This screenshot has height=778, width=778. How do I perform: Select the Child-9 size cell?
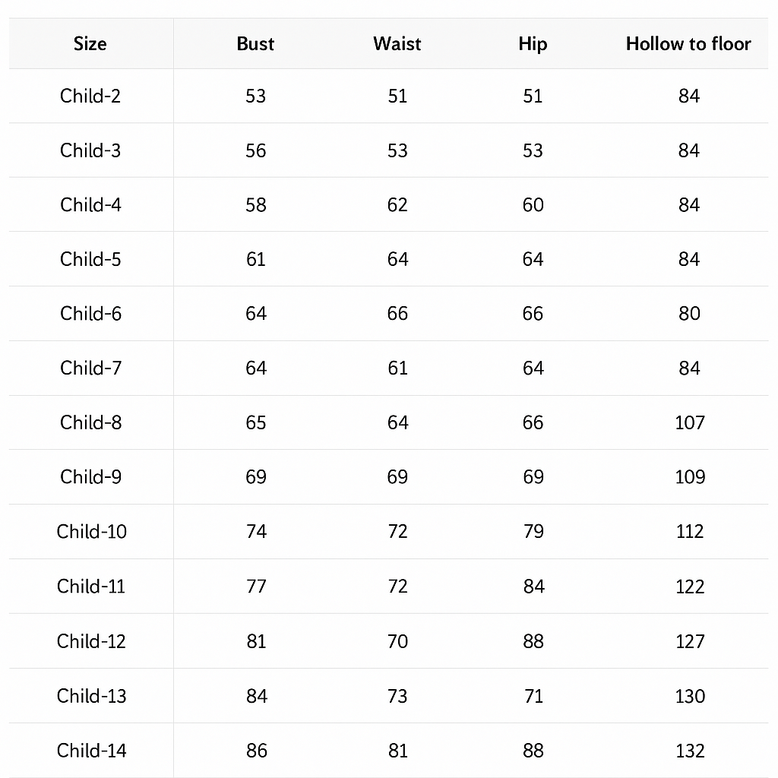tap(90, 477)
